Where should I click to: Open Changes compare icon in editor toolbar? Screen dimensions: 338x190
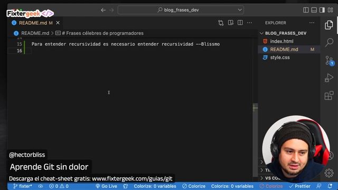(x=221, y=23)
